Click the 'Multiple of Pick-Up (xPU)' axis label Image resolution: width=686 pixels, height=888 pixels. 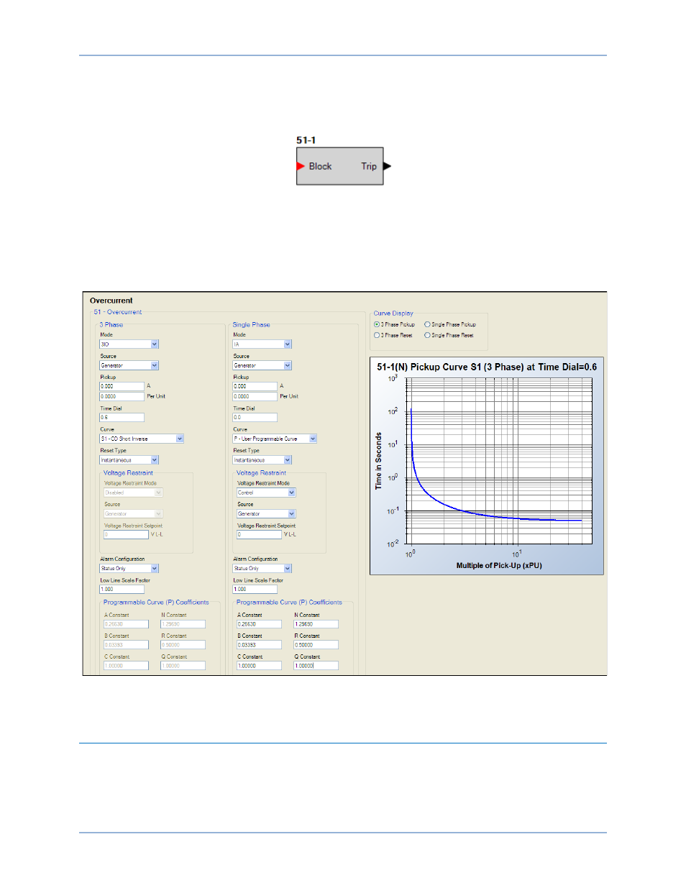499,566
